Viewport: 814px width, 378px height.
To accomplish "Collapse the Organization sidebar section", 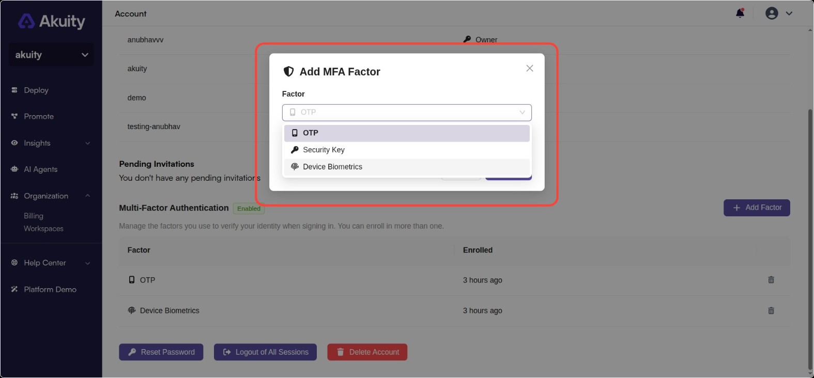I will point(51,196).
